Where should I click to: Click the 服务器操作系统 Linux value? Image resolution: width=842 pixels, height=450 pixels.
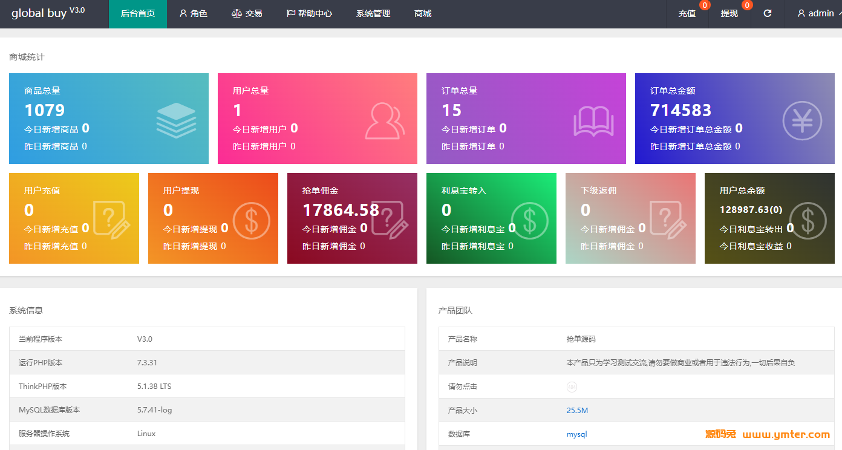(x=146, y=434)
